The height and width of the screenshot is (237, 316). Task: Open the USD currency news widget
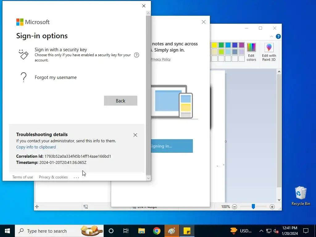coord(241,231)
